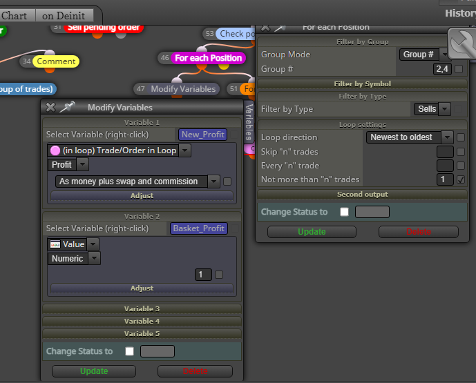Expand the Variable 4 section
Image resolution: width=476 pixels, height=383 pixels.
tap(142, 321)
